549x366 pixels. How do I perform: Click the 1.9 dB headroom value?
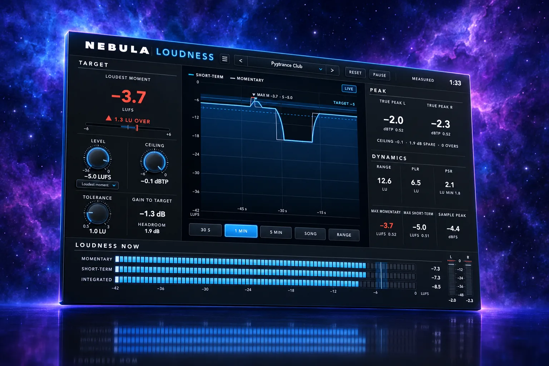[152, 231]
